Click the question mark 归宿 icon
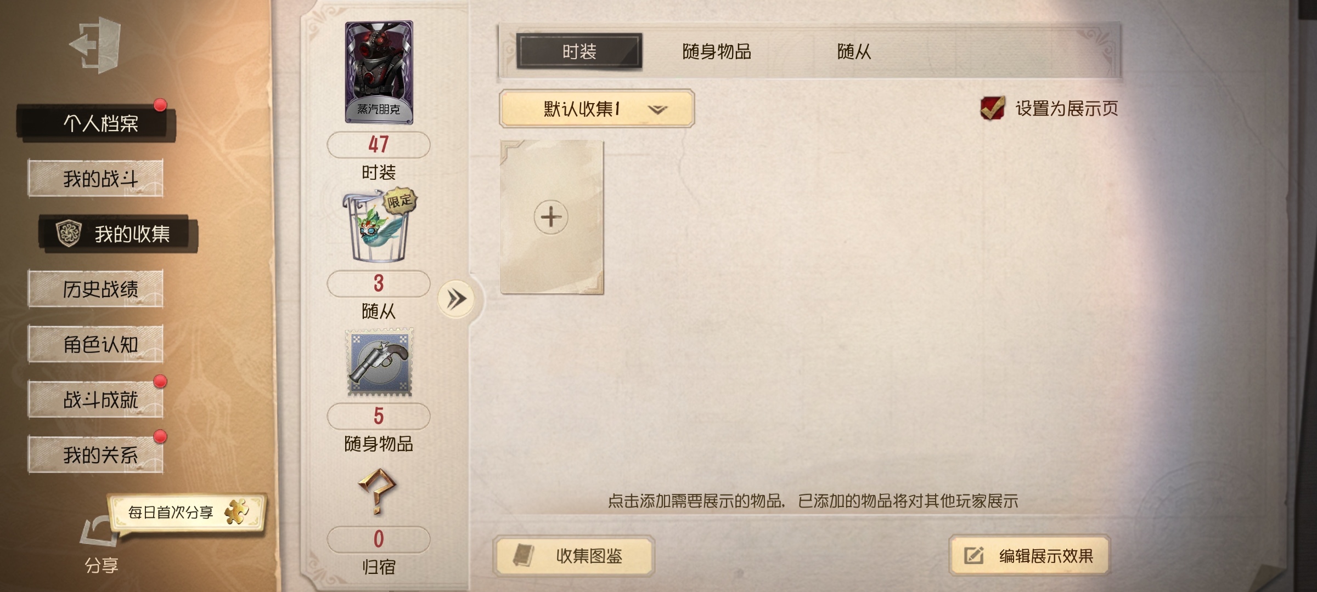Image resolution: width=1317 pixels, height=592 pixels. 378,491
